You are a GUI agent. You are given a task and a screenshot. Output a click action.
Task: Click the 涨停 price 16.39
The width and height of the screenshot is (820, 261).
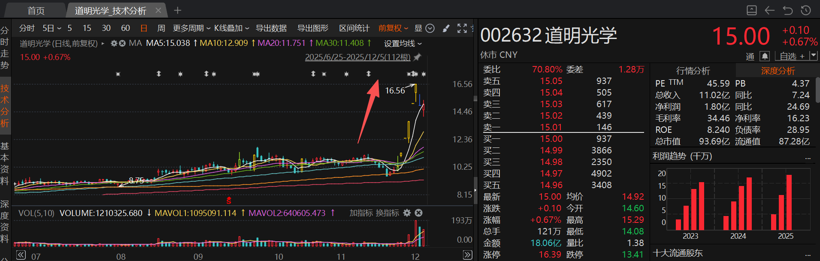(x=550, y=255)
